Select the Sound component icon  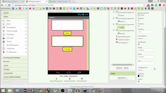[4, 24]
